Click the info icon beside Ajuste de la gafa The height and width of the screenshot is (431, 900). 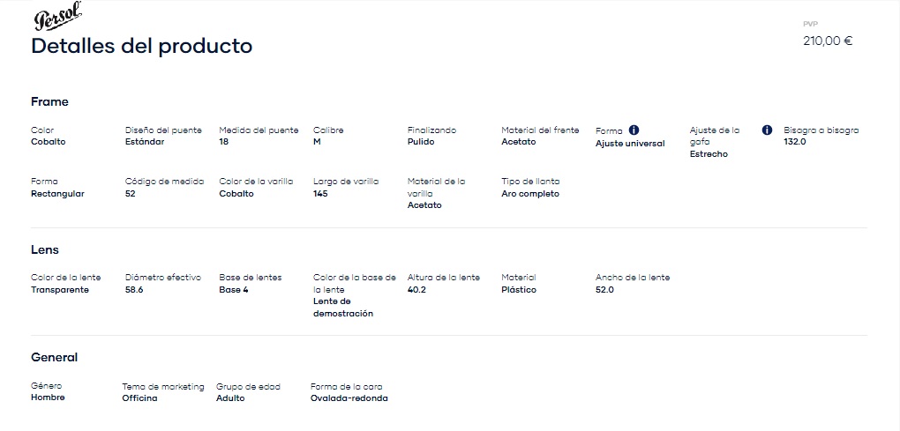[x=767, y=130]
